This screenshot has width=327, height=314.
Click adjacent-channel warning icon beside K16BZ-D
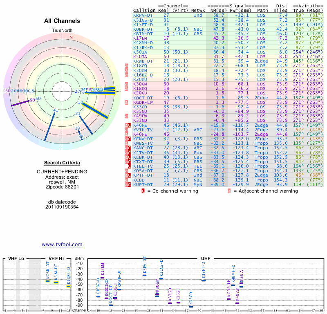click(x=126, y=75)
